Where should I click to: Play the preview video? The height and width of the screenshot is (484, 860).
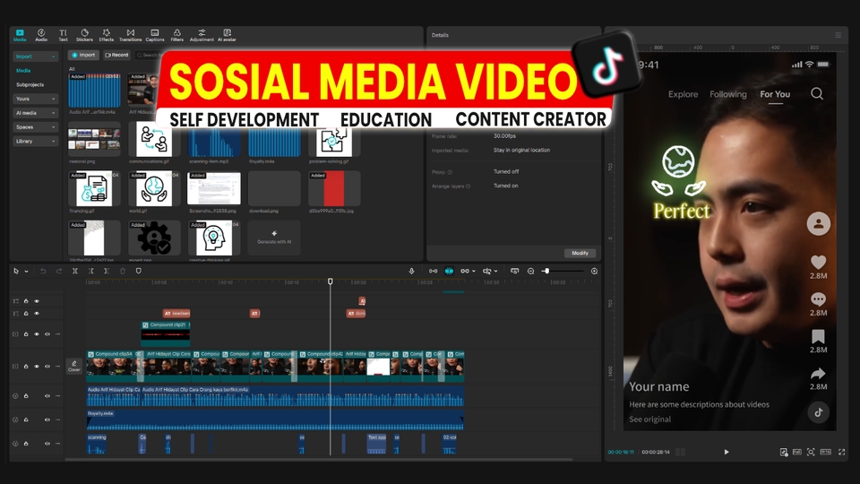point(727,452)
